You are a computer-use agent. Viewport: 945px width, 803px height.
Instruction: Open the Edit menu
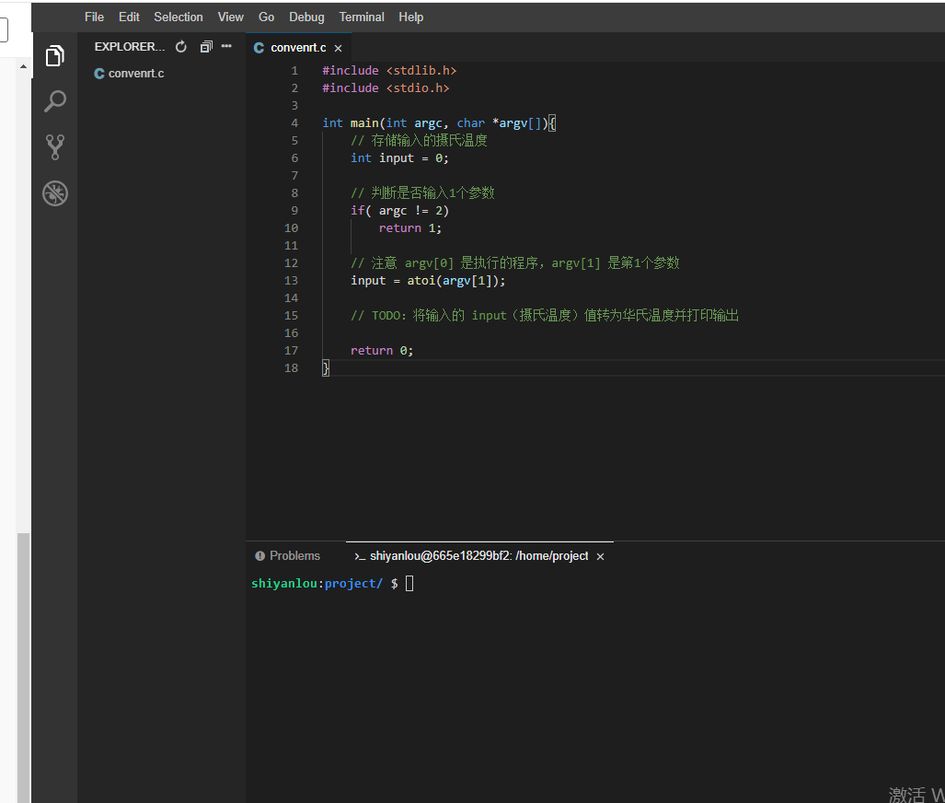point(129,17)
